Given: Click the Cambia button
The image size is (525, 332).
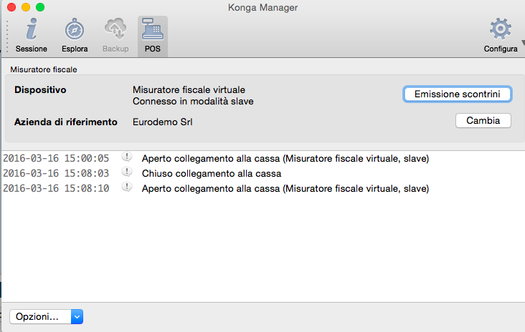Looking at the screenshot, I should pos(483,121).
